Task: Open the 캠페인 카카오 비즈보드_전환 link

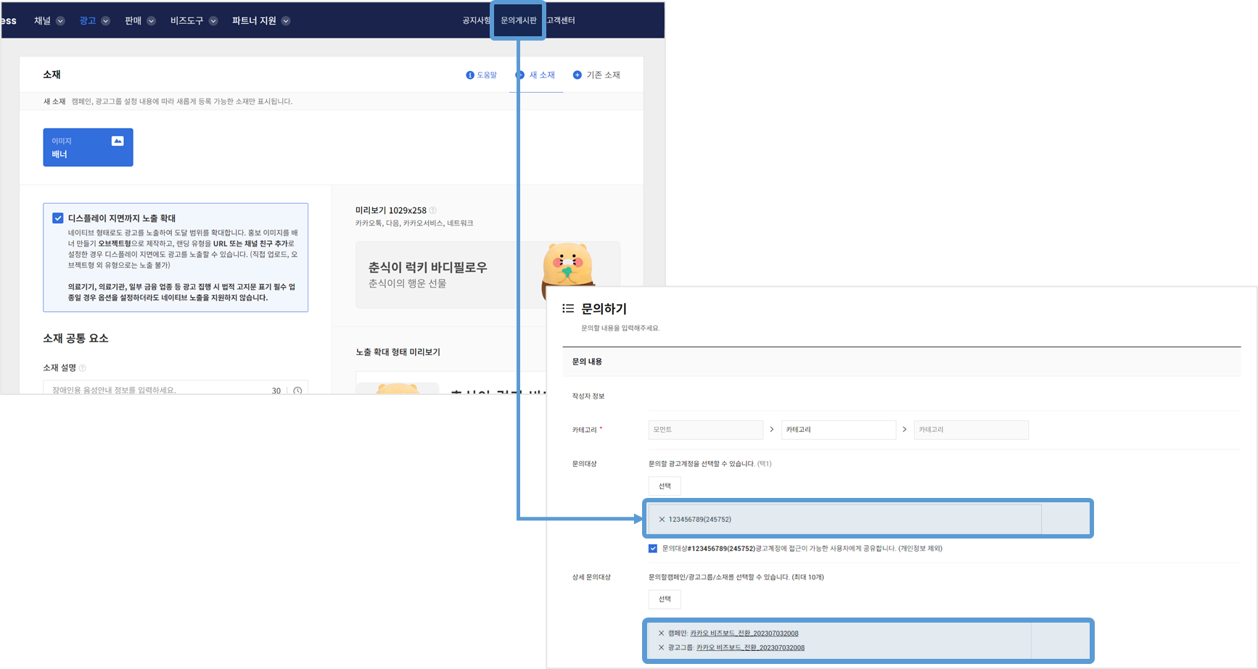Action: [744, 633]
